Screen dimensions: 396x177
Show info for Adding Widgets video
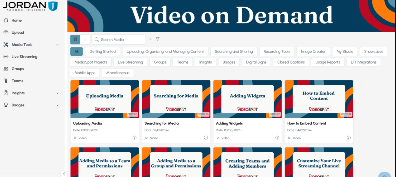click(277, 138)
